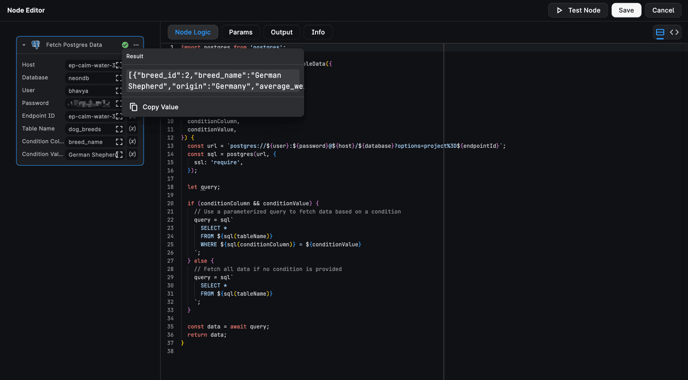688x380 pixels.
Task: Enable variable input (x) for Endpoint ID
Action: click(132, 116)
